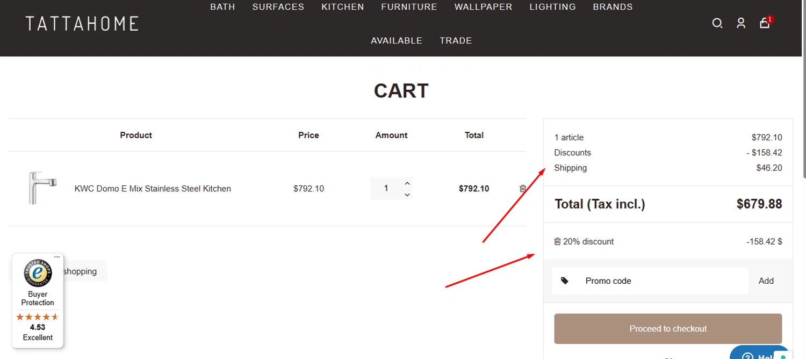806x359 pixels.
Task: Open the user account icon
Action: pyautogui.click(x=741, y=23)
